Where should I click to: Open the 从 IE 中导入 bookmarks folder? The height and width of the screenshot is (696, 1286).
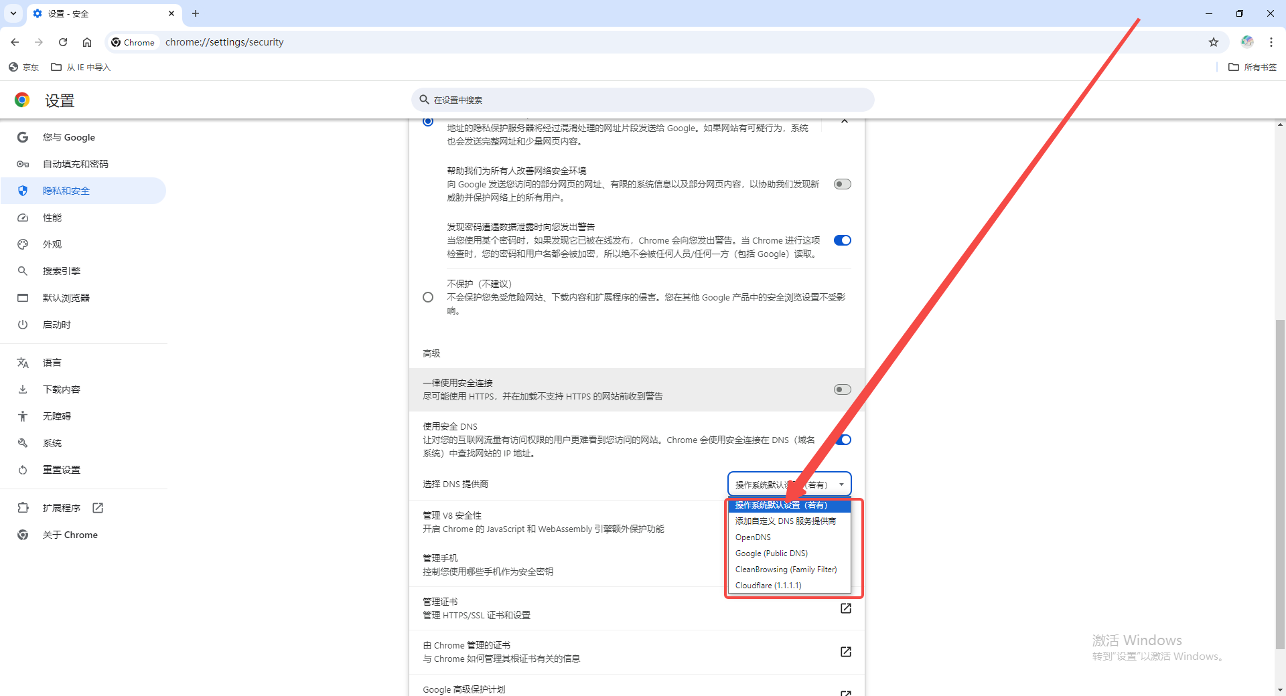(x=81, y=67)
